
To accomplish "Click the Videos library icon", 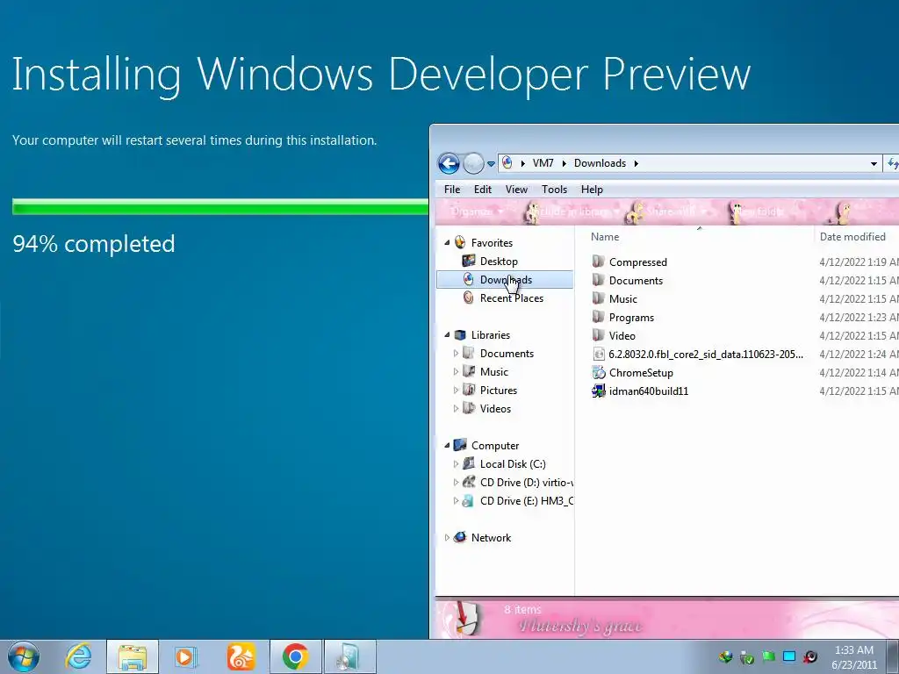I will click(x=469, y=408).
